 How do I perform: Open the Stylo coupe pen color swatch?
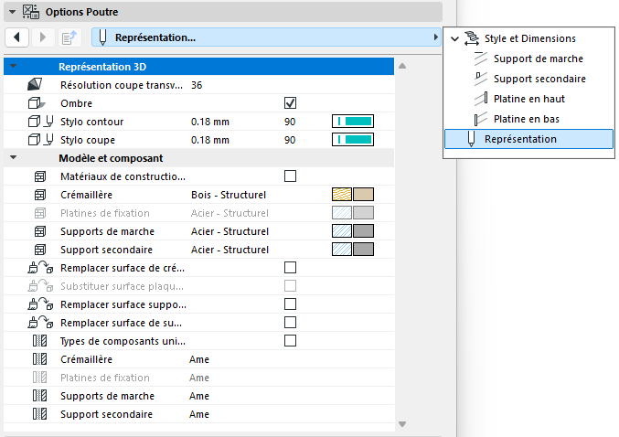coord(353,139)
